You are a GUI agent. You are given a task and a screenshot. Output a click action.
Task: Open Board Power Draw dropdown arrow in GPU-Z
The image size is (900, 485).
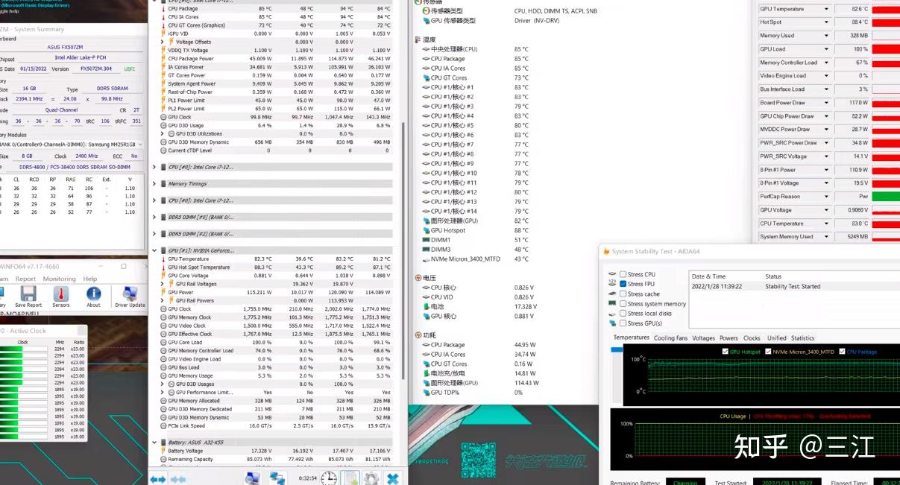point(826,103)
